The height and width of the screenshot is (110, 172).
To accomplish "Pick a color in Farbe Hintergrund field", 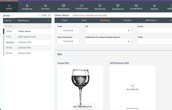I will (x=68, y=41).
